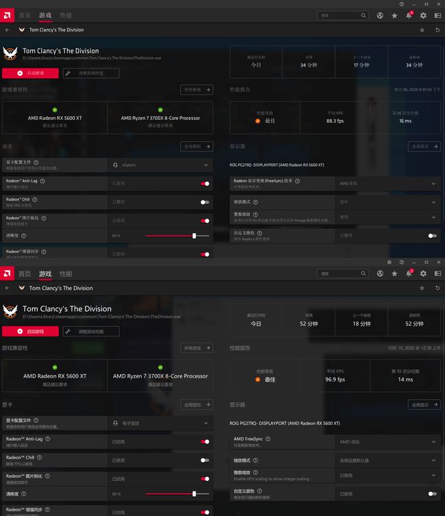Image resolution: width=445 pixels, height=516 pixels.
Task: Click tune game performance button in upper window
Action: 91,73
